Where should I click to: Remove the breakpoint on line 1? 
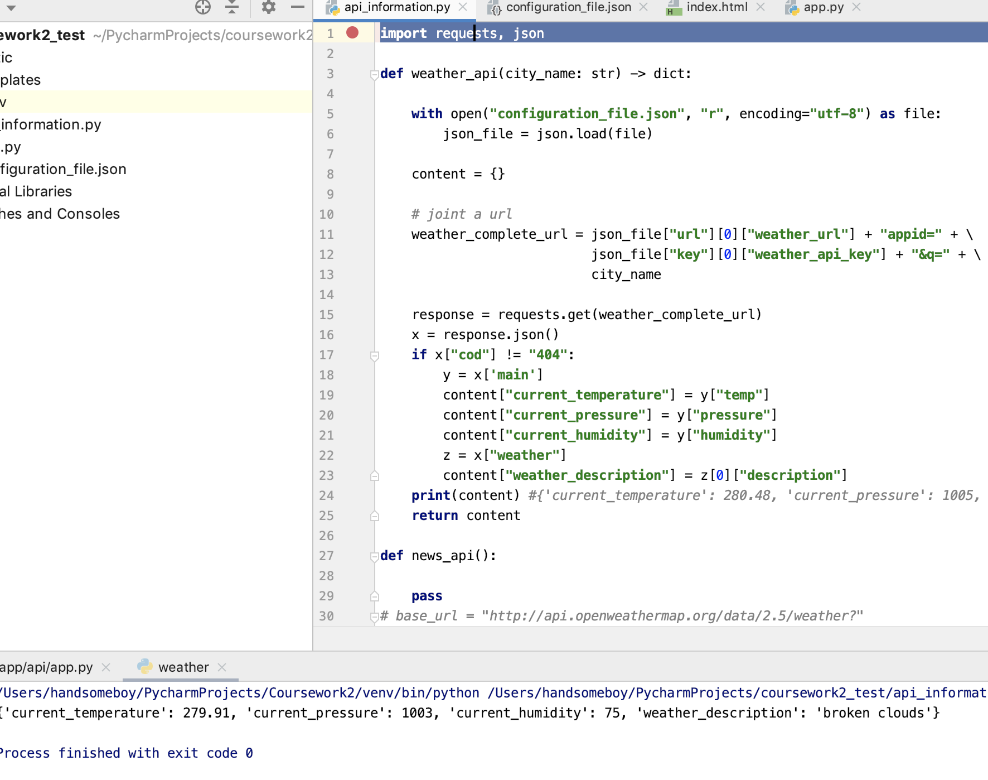(x=352, y=33)
